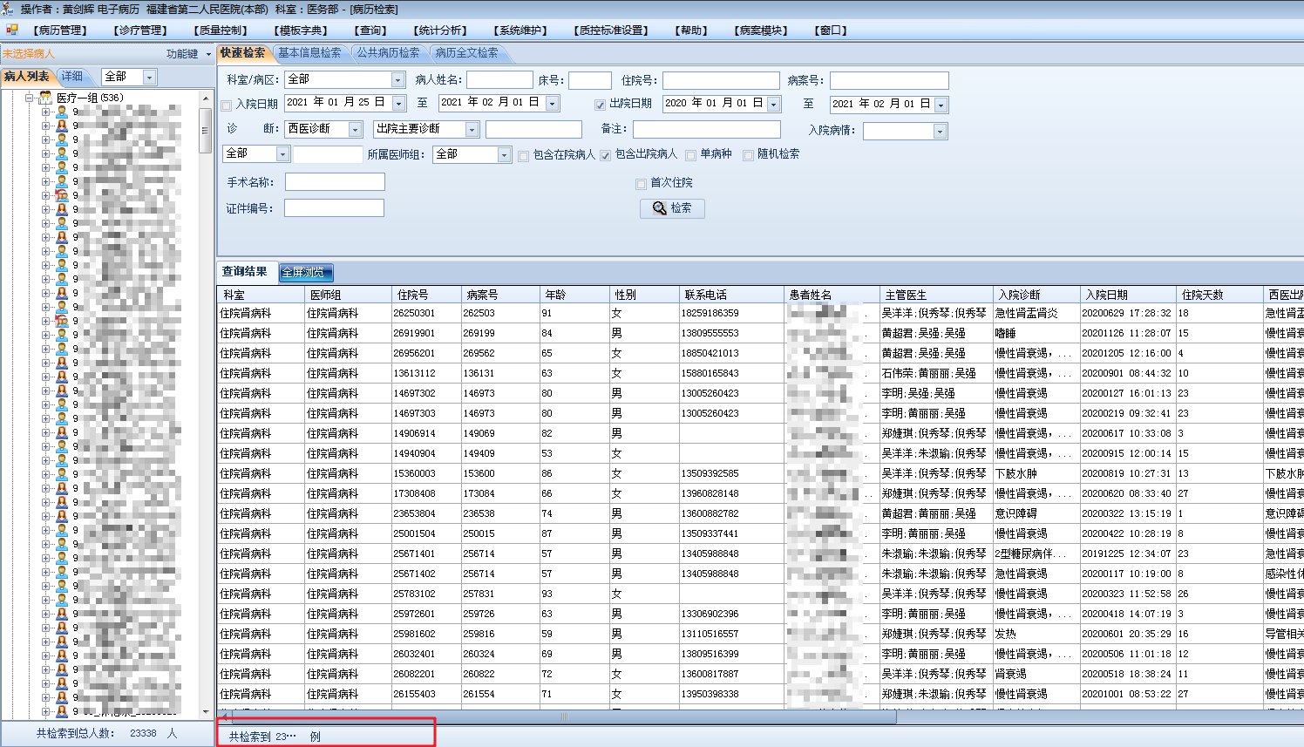Click the horizontal scrollbar of the results table

click(564, 717)
